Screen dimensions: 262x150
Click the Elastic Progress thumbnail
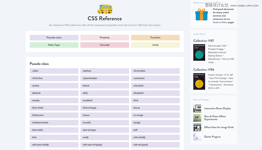click(197, 137)
